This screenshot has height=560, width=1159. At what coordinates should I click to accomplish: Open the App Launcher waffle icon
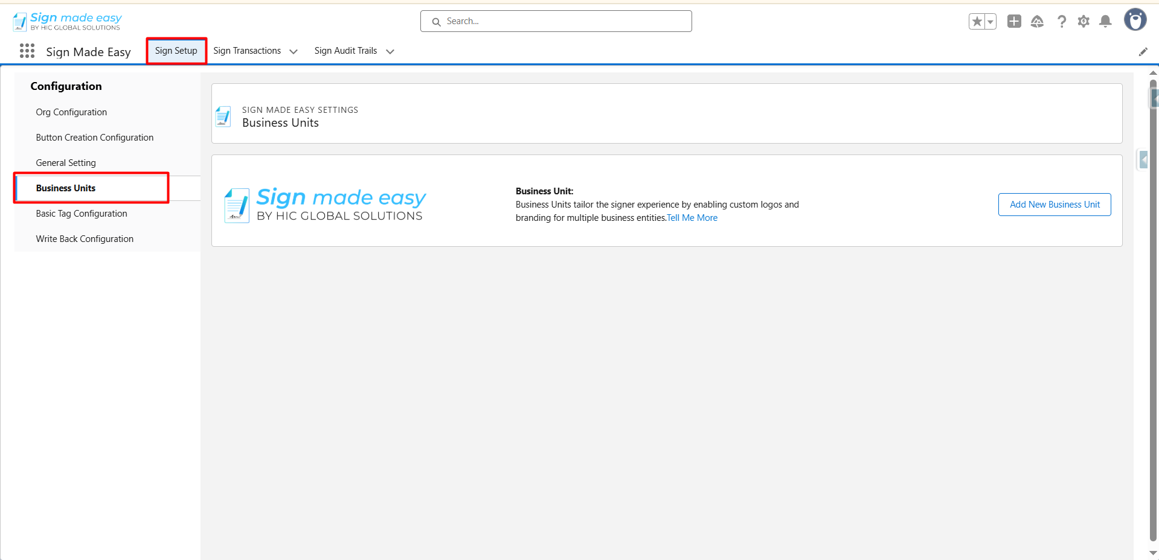pyautogui.click(x=27, y=51)
